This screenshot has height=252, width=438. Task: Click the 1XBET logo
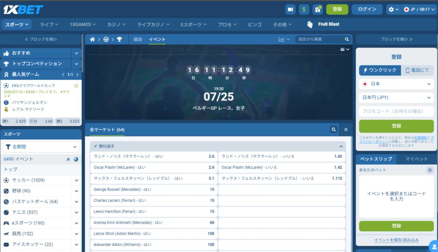(x=23, y=9)
